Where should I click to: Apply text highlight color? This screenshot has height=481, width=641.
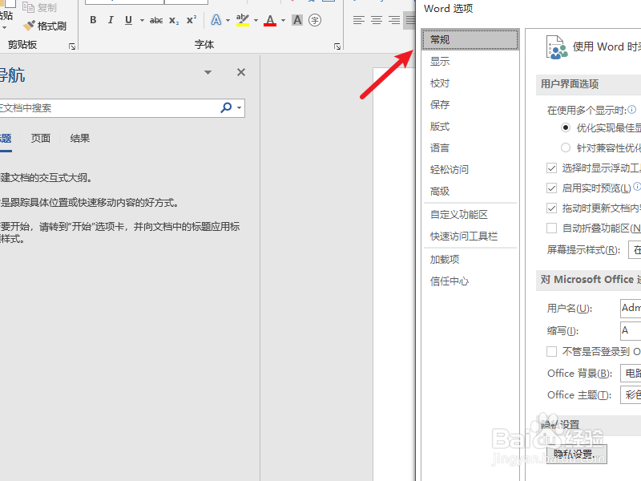point(243,20)
